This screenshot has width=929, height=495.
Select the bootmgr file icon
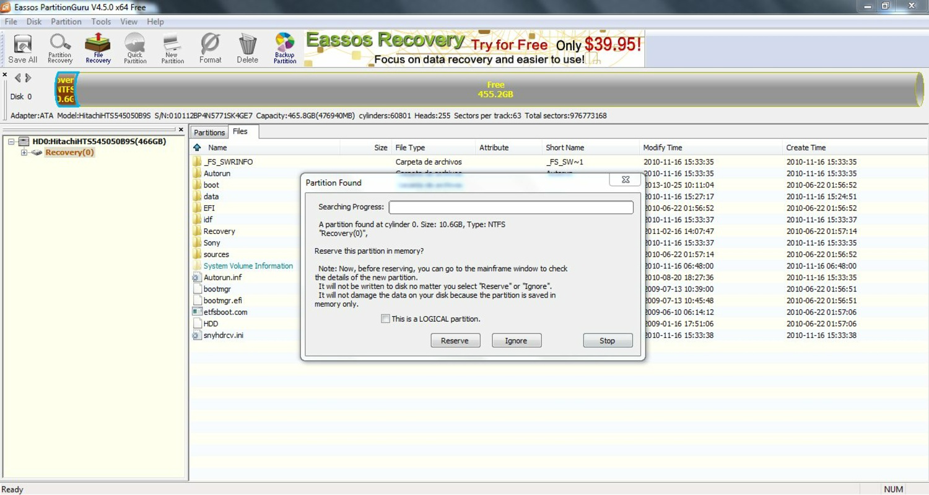(197, 289)
